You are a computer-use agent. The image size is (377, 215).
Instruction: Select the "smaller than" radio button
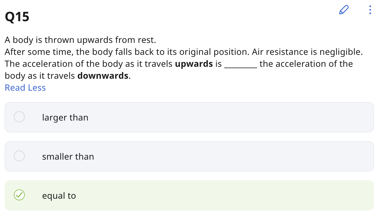click(19, 156)
